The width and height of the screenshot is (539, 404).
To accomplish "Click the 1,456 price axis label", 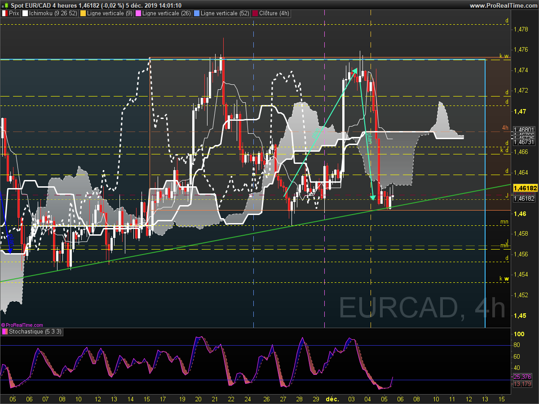I will click(x=521, y=254).
